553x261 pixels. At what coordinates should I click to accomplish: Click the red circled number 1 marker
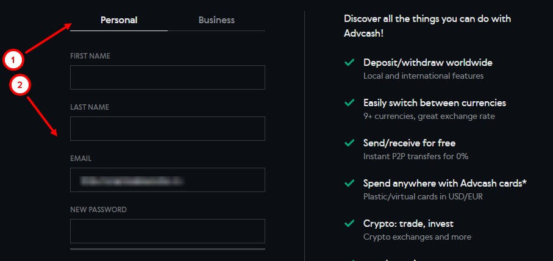point(13,60)
